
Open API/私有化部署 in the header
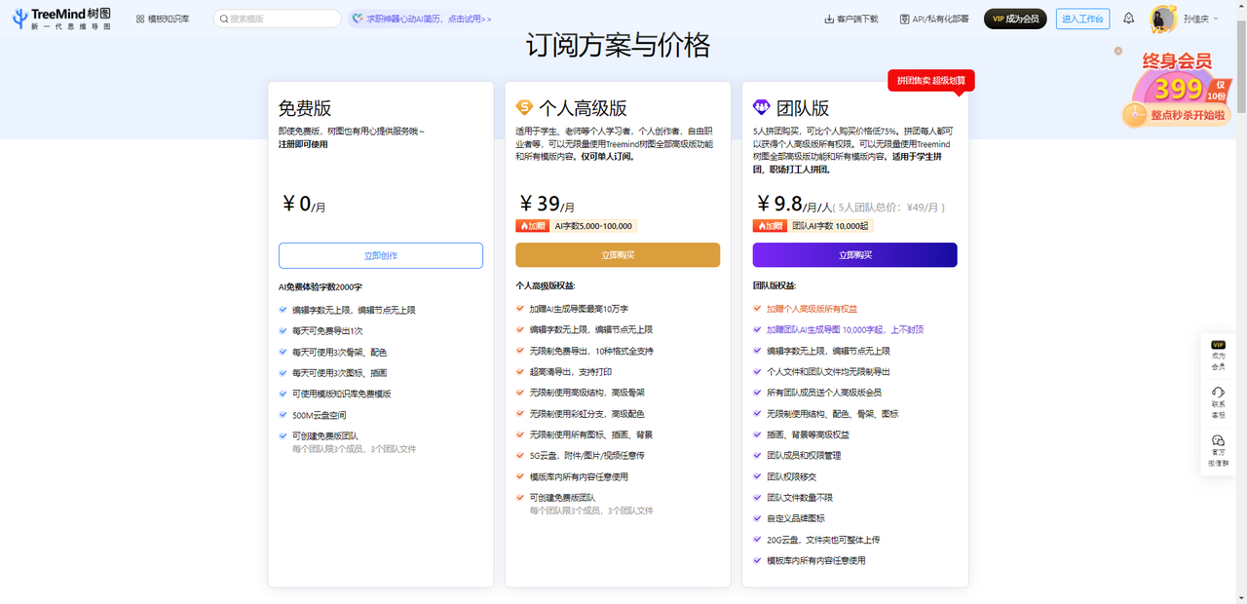pyautogui.click(x=933, y=19)
